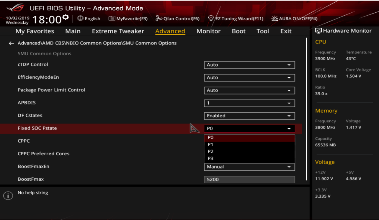Switch to the Tool tab
The height and width of the screenshot is (220, 379).
point(263,31)
